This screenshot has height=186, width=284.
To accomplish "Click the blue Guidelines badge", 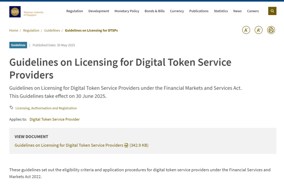I will point(18,45).
